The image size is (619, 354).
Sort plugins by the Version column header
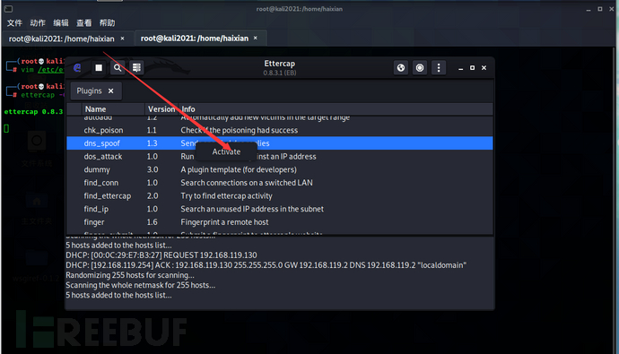coord(161,109)
